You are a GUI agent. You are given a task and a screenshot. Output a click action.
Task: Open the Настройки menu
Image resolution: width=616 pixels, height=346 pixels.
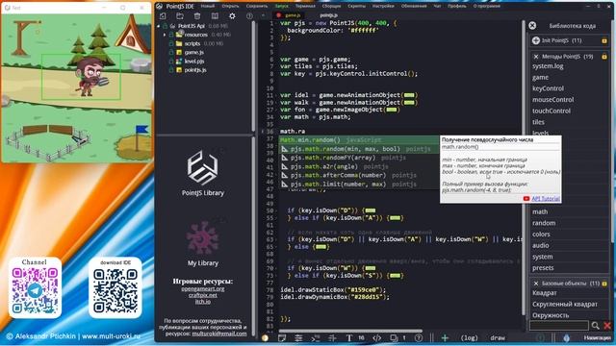coord(383,6)
